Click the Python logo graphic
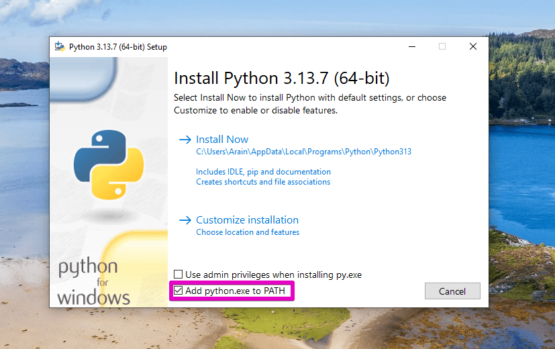This screenshot has height=349, width=555. coord(109,164)
